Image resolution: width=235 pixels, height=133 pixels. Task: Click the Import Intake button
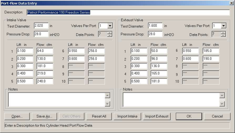(x=127, y=116)
